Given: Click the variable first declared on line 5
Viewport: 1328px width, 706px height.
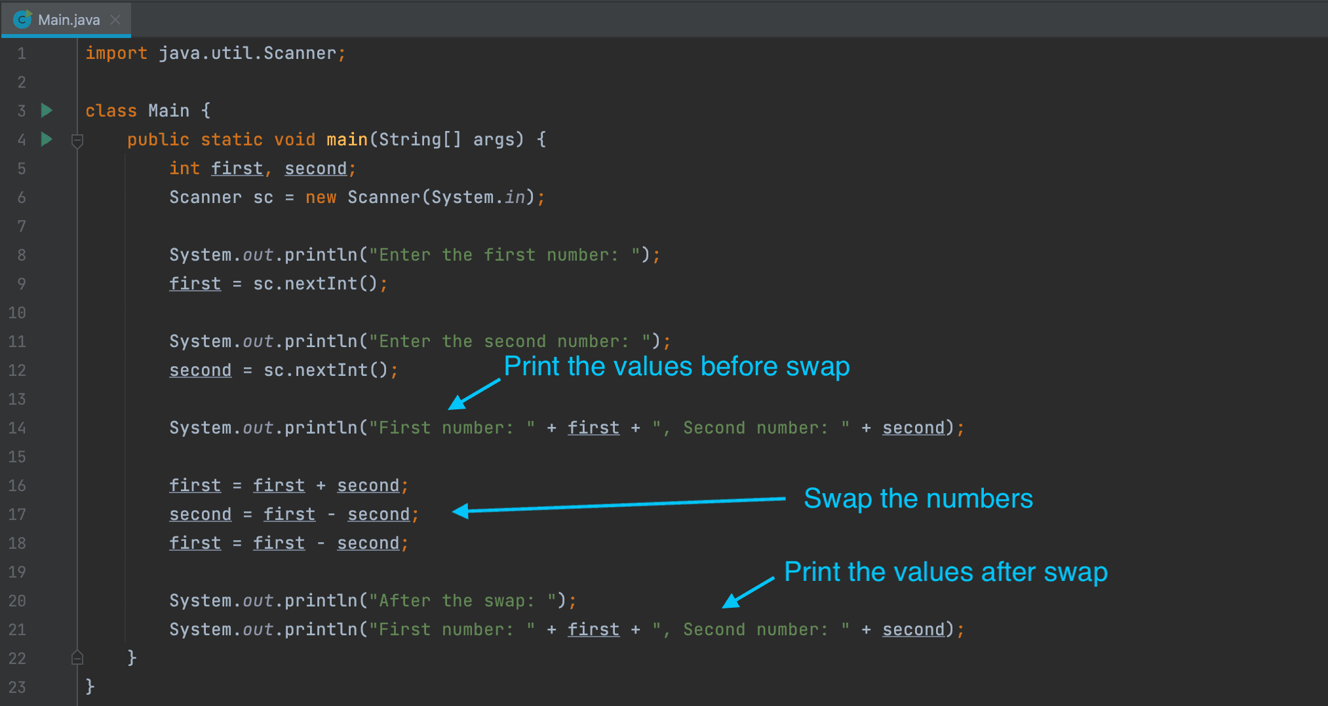Looking at the screenshot, I should [x=237, y=168].
